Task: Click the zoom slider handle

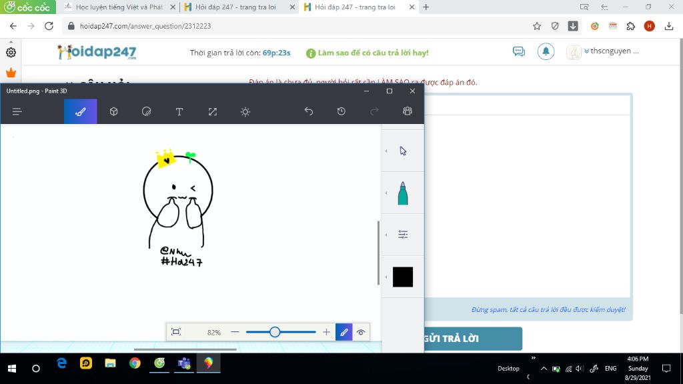Action: pos(274,332)
